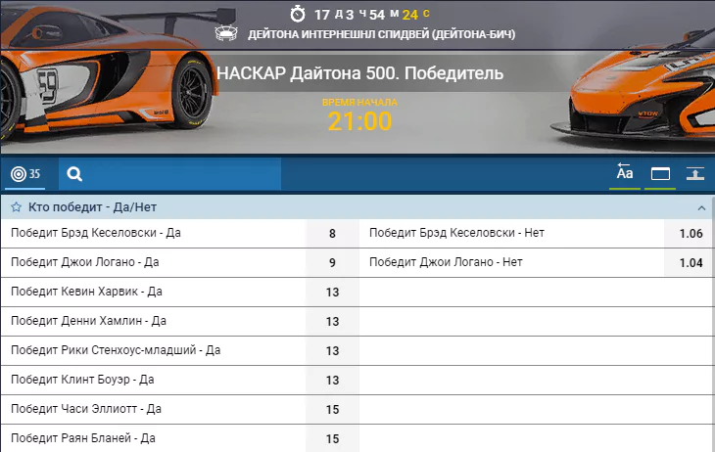Screen dimensions: 715x452
Task: Collapse the 'Кто победит - Да/Нет' section chevron
Action: [x=701, y=208]
